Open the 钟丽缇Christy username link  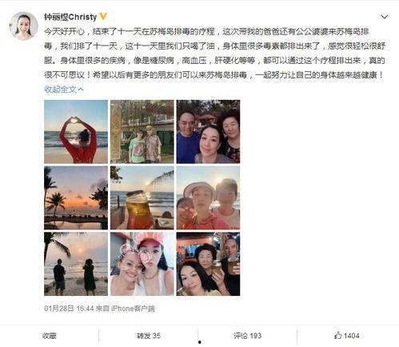pyautogui.click(x=70, y=17)
